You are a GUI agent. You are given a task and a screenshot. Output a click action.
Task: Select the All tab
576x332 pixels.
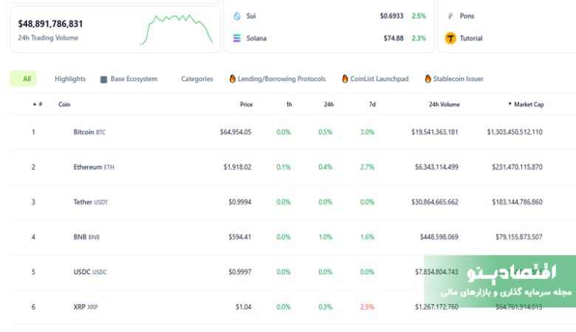(23, 79)
